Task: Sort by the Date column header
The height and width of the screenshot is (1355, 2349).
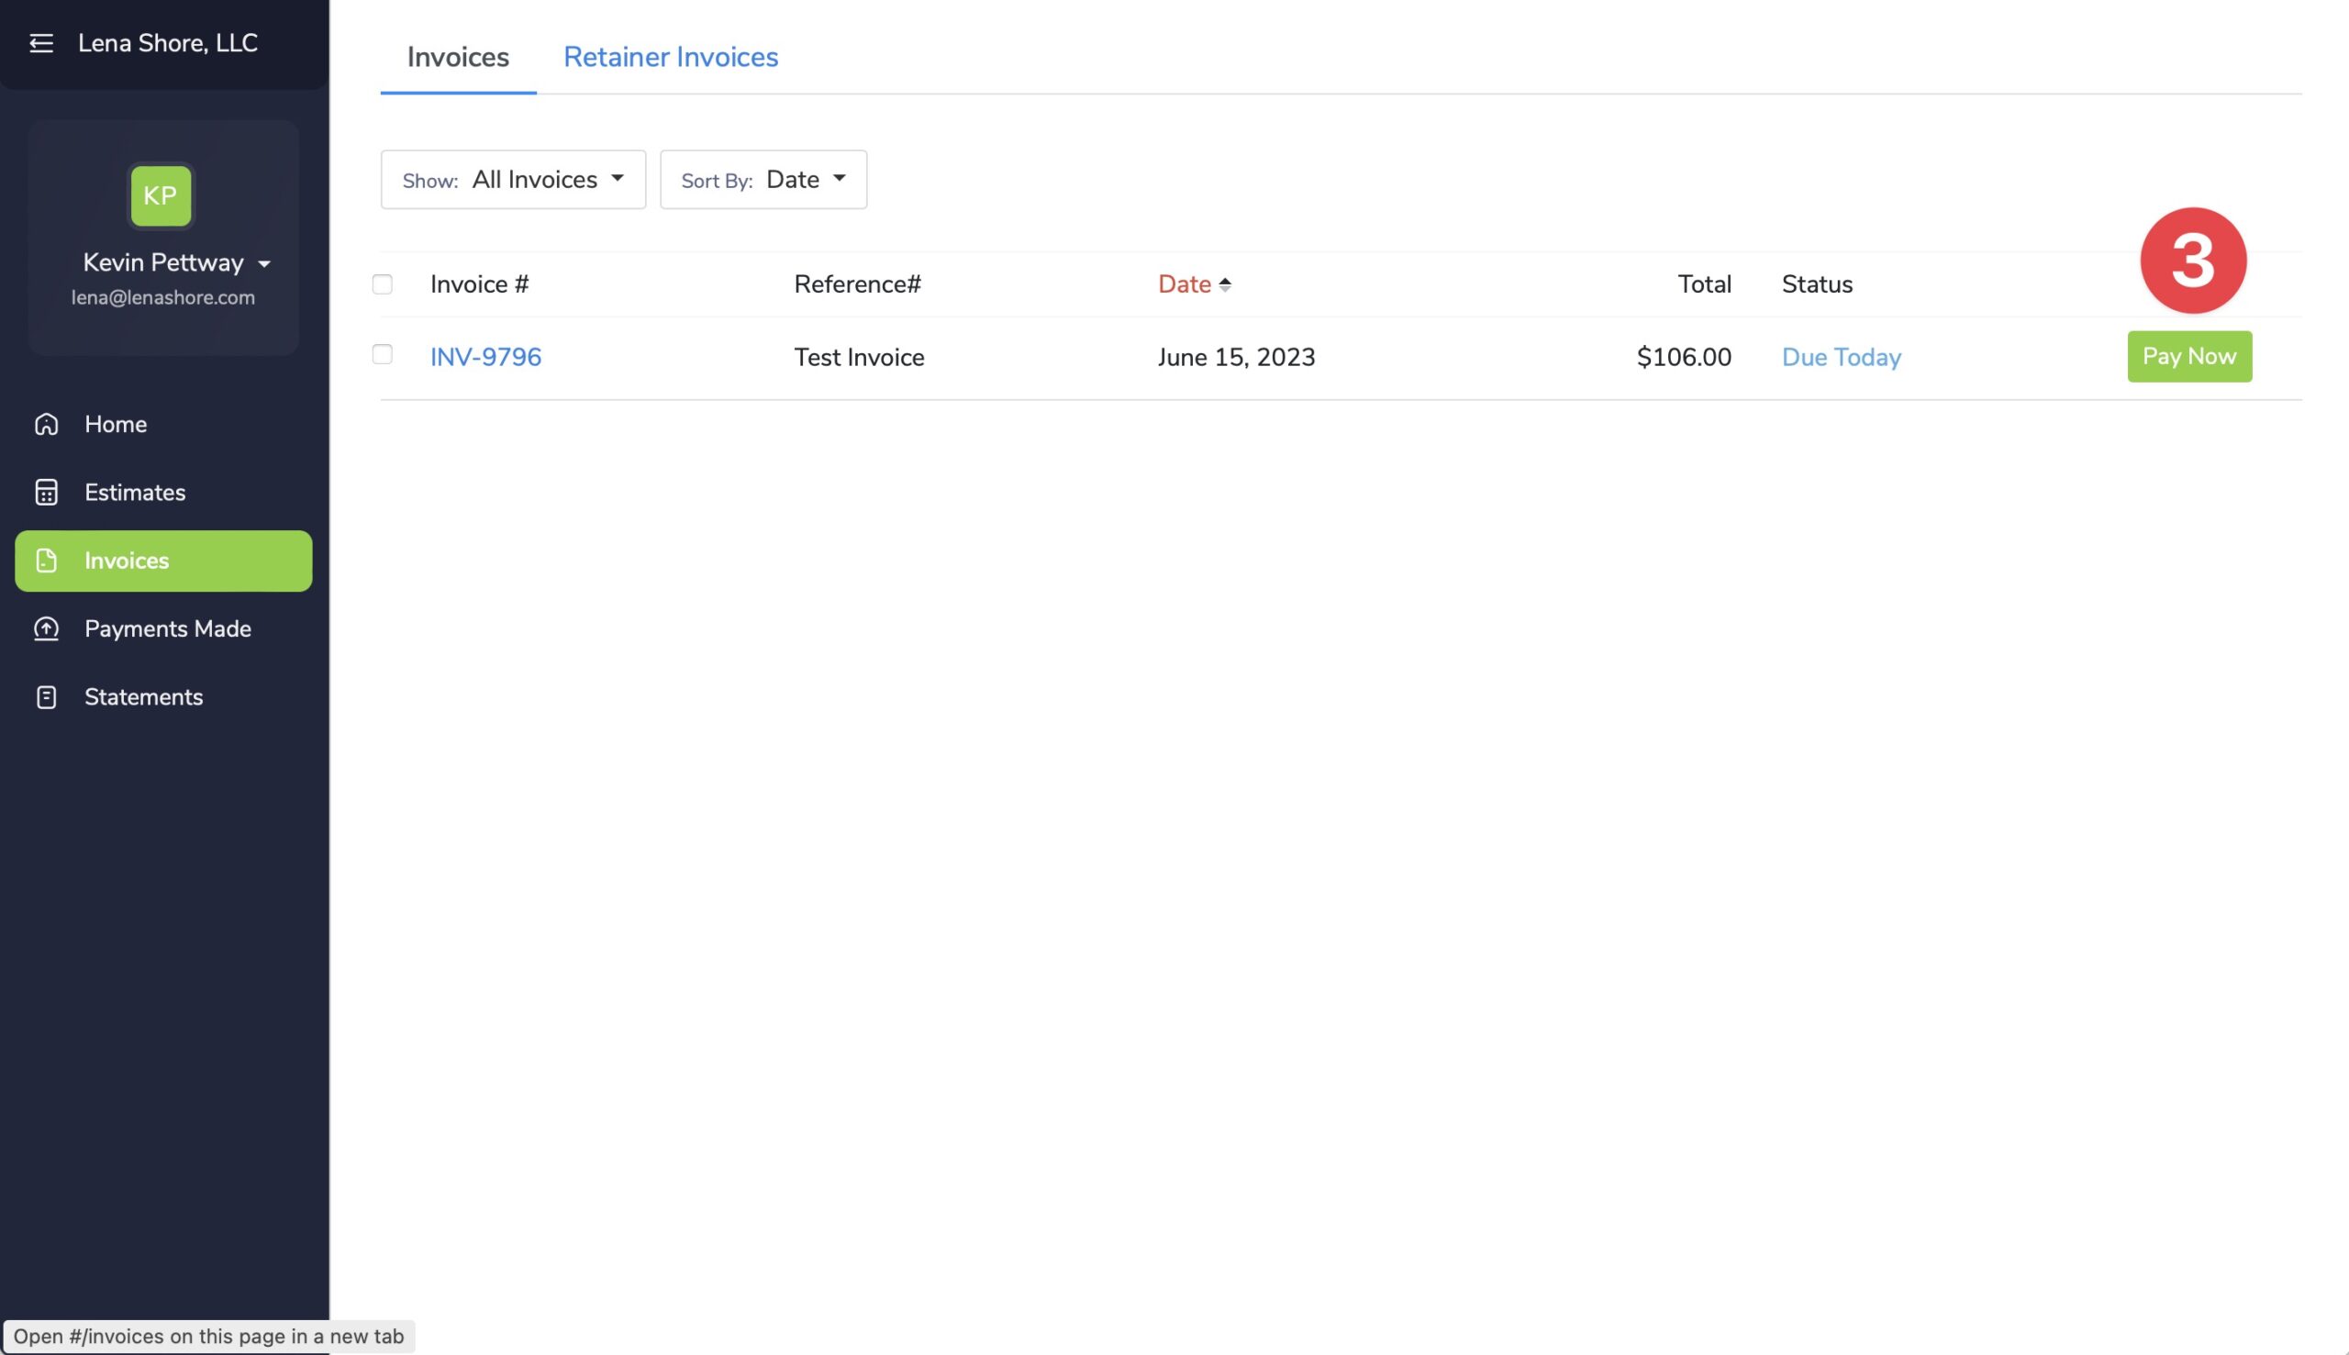Action: pyautogui.click(x=1184, y=284)
